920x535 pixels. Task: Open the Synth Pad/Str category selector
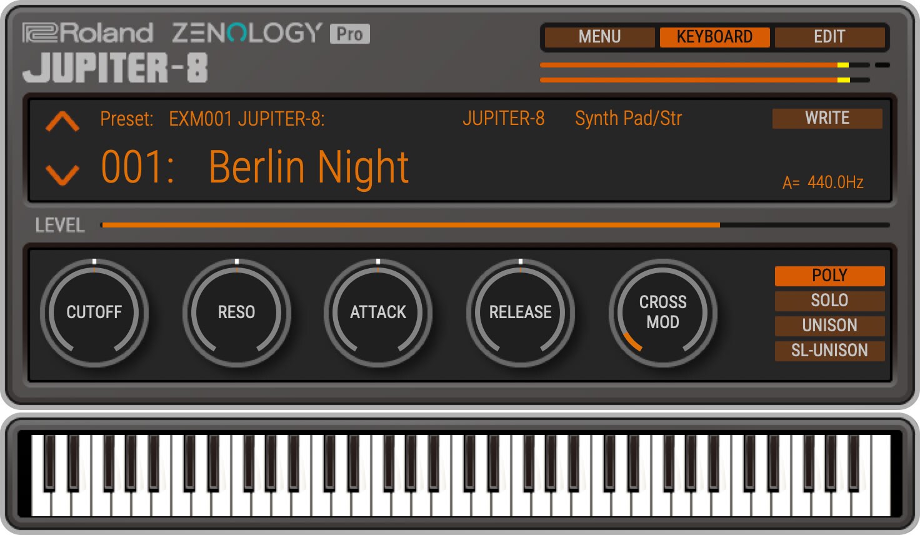tap(628, 118)
